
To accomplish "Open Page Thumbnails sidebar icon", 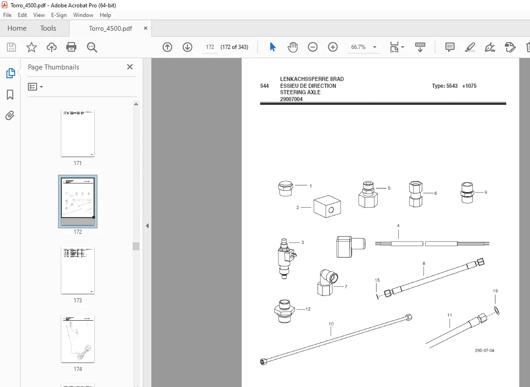I will [11, 73].
